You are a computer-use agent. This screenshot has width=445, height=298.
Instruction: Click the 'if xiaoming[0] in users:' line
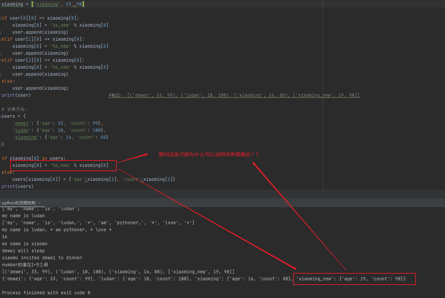click(x=34, y=158)
